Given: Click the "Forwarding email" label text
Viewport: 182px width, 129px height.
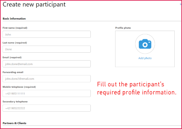Looking at the screenshot, I should tap(13, 72).
